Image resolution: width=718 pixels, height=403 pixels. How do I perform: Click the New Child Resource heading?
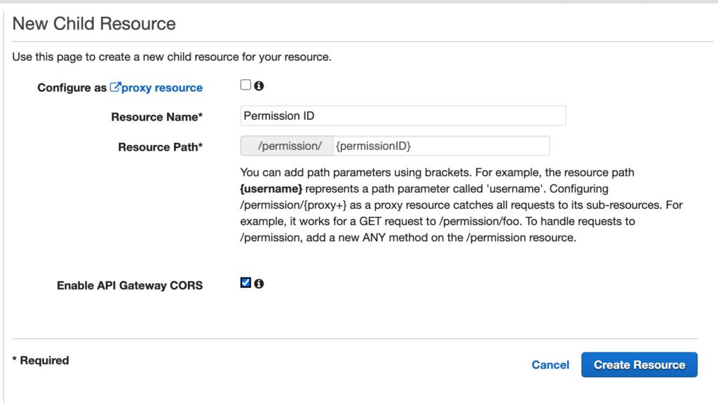click(x=94, y=24)
